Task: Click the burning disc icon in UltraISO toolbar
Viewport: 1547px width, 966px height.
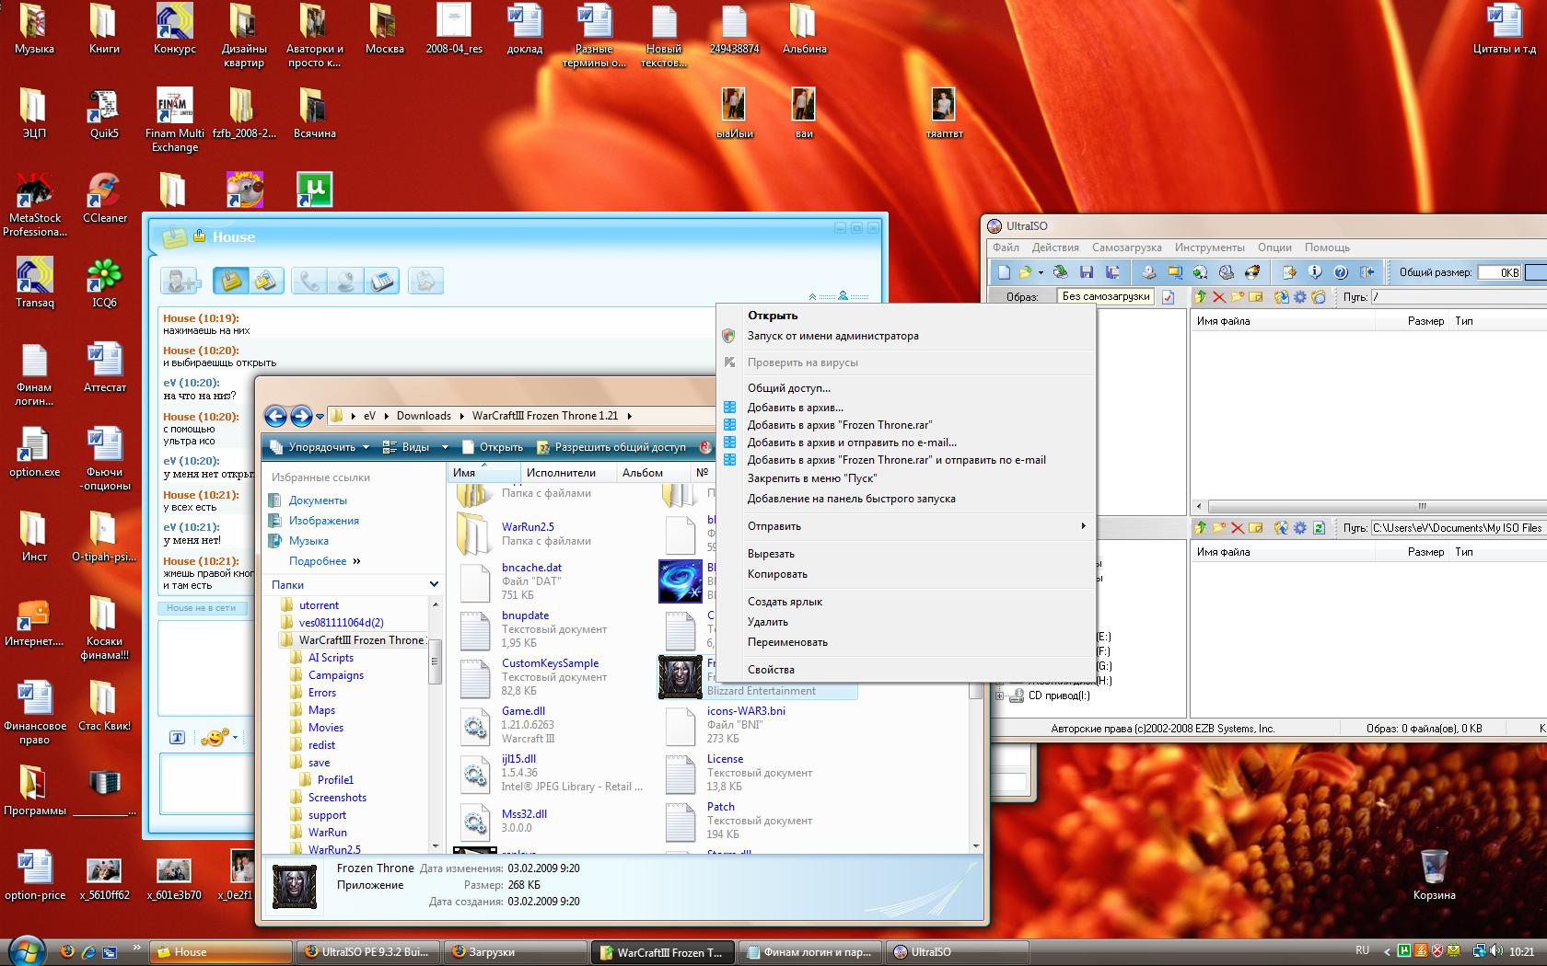Action: click(x=1251, y=272)
